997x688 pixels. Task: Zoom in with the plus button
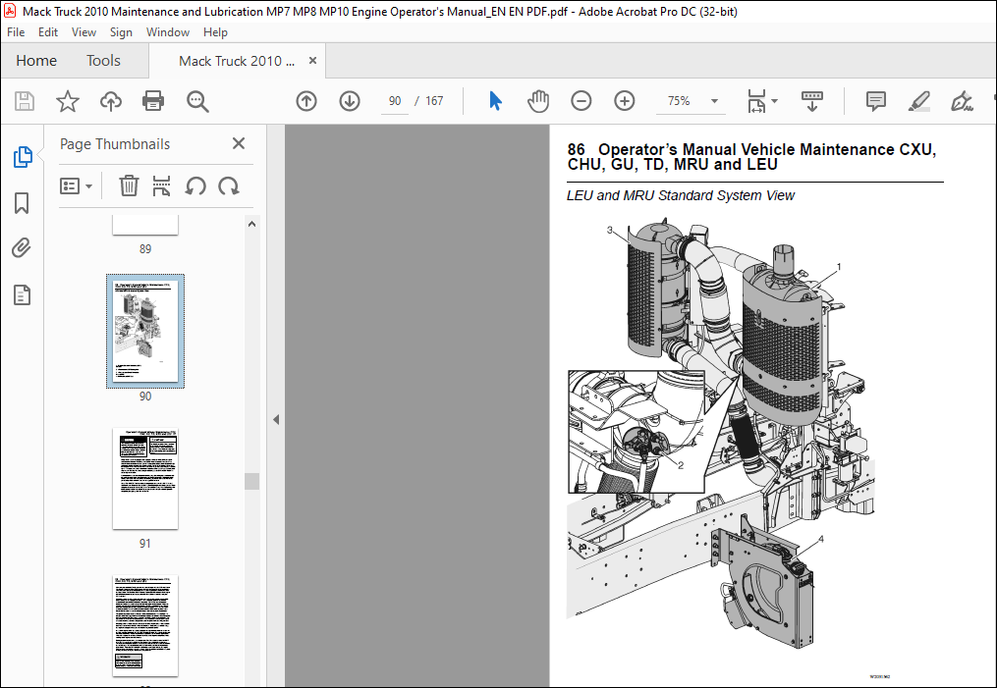pyautogui.click(x=625, y=101)
